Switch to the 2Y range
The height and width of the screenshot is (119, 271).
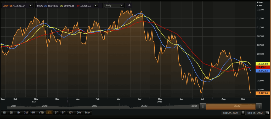[56, 113]
